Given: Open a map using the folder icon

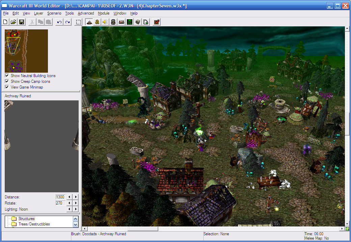Looking at the screenshot, I should pos(13,22).
